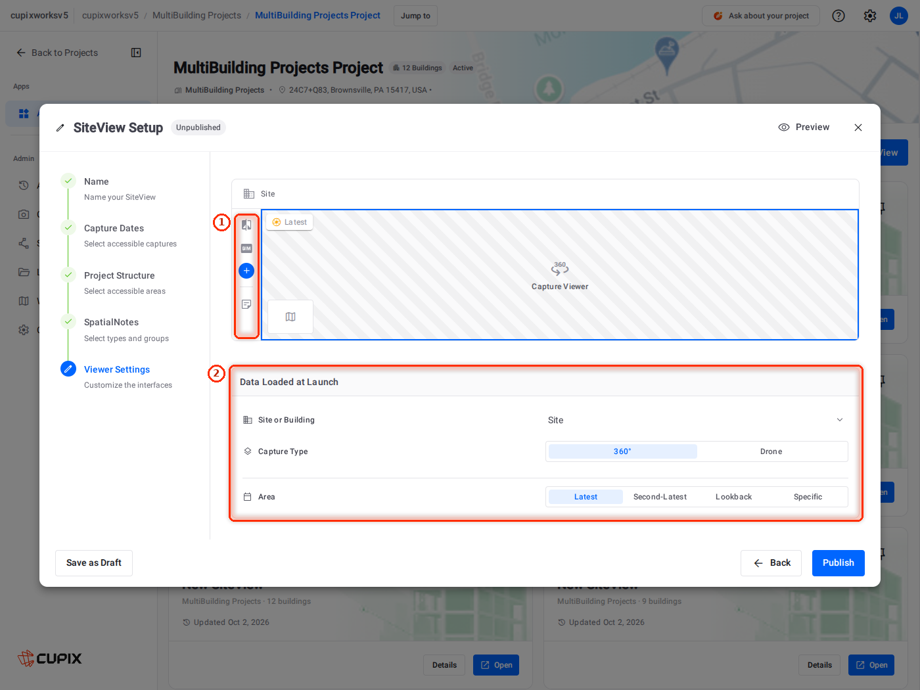This screenshot has width=920, height=690.
Task: Open the Jump to menu
Action: coord(415,16)
